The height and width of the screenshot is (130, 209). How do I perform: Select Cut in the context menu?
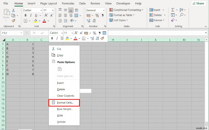coord(64,49)
